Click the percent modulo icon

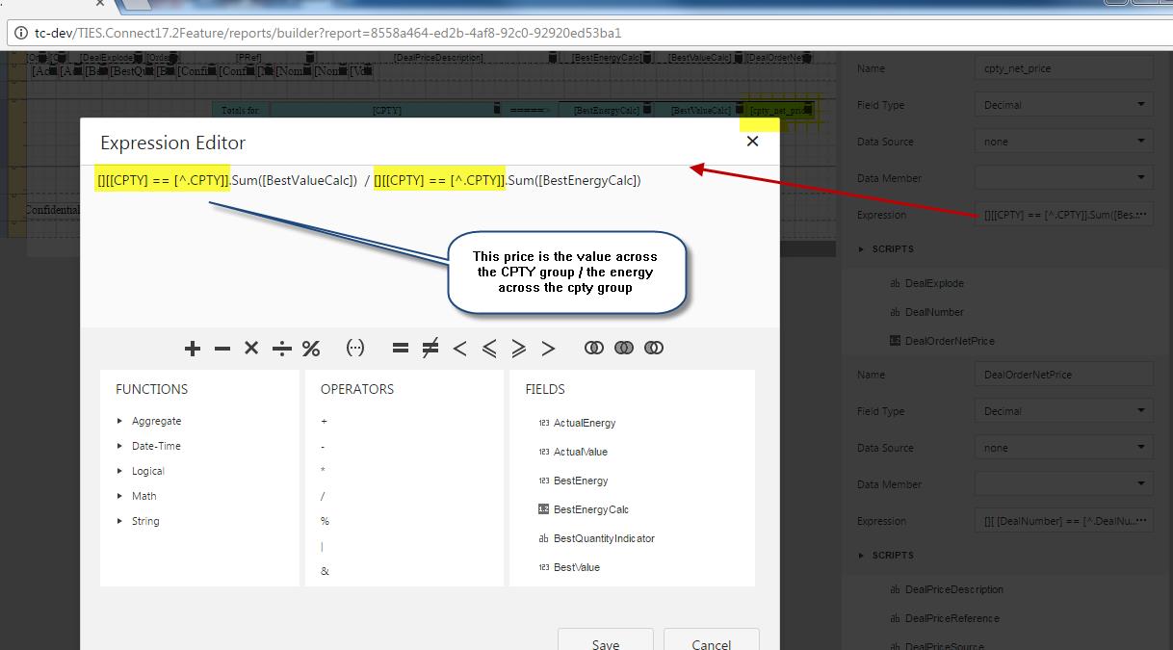click(311, 349)
